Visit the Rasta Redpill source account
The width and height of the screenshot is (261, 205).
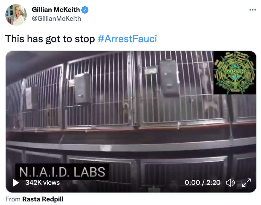pos(43,199)
